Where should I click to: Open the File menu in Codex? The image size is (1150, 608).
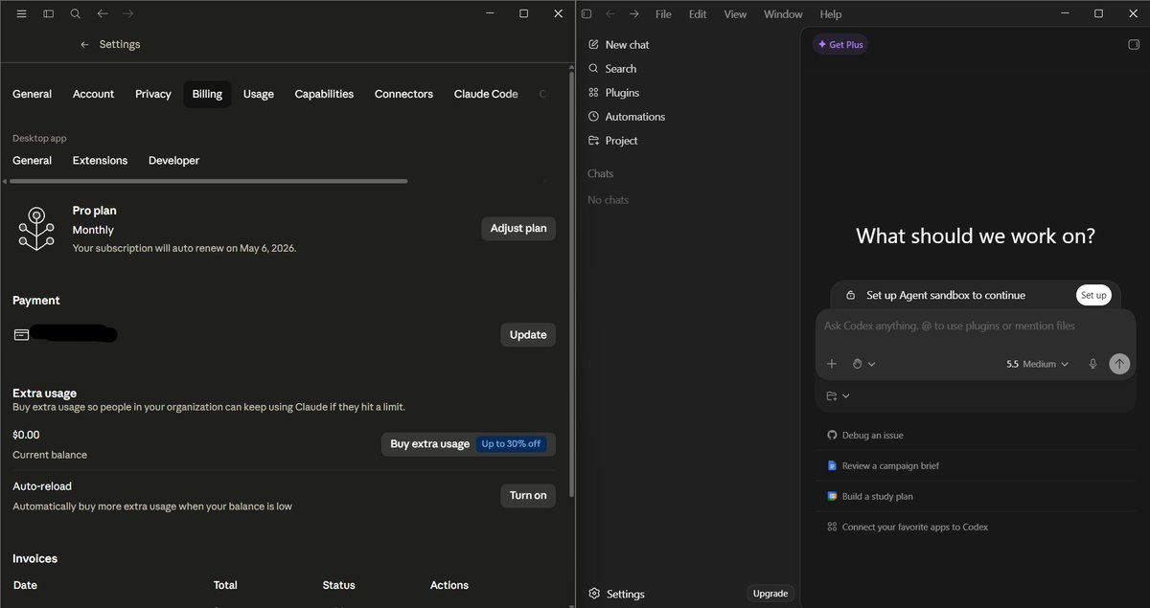tap(663, 13)
